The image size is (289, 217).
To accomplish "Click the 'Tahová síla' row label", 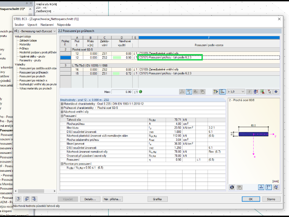I will (74, 120).
